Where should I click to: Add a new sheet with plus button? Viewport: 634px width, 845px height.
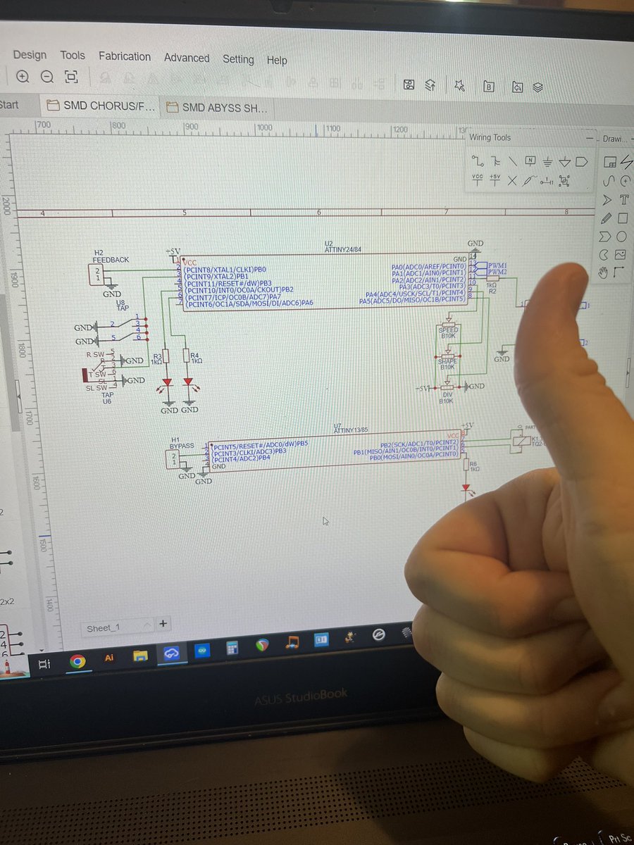click(163, 623)
